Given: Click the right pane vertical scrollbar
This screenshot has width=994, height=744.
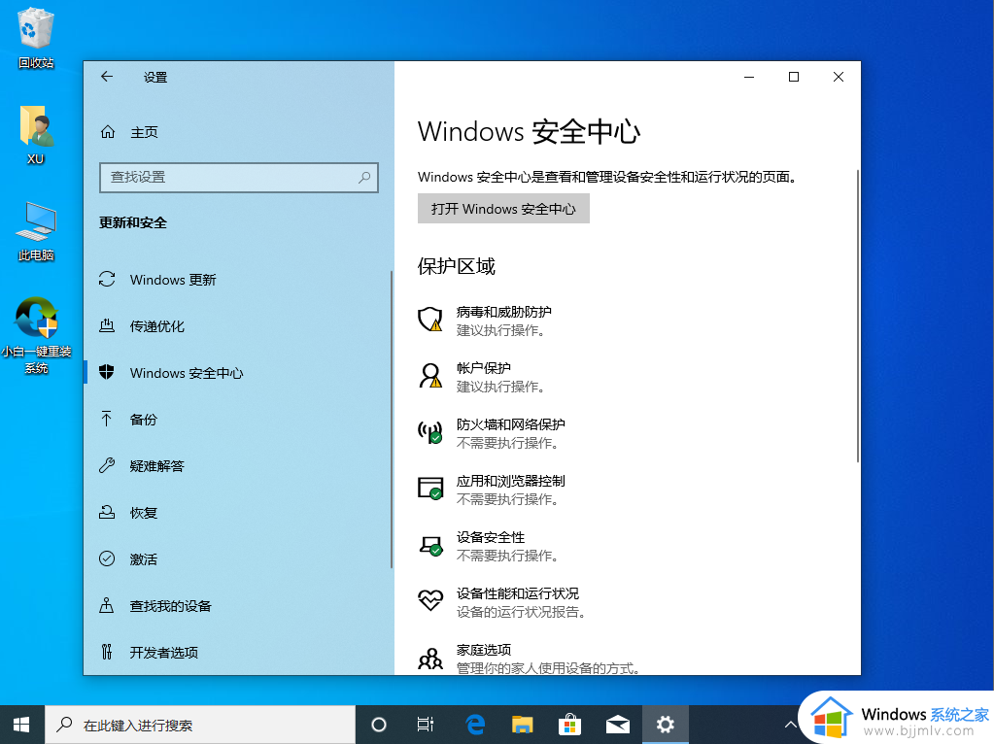Looking at the screenshot, I should pos(857,316).
